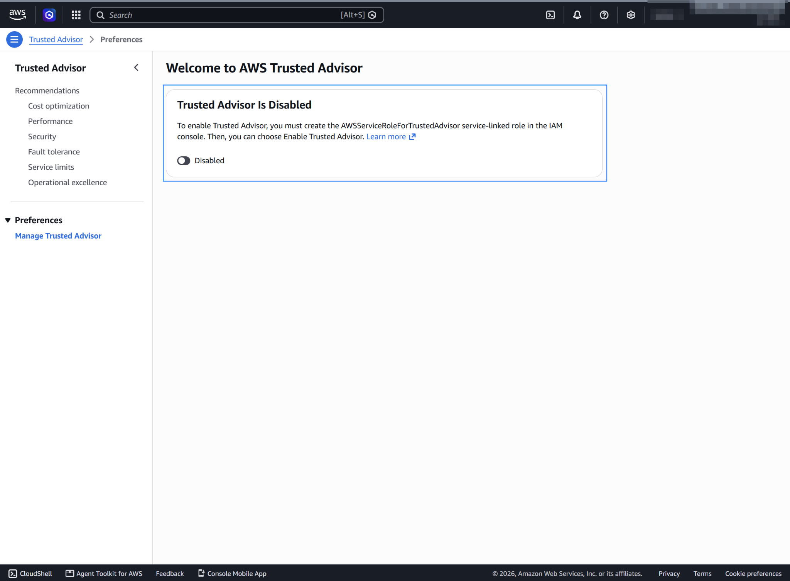Open Agent Toolkit for AWS in footer
This screenshot has height=581, width=790.
(x=104, y=573)
